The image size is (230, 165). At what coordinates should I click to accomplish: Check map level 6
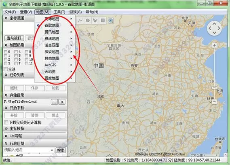(16, 59)
